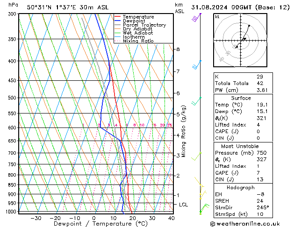
Task: Click the StmSpd (kt) value '10'
Action: [260, 214]
